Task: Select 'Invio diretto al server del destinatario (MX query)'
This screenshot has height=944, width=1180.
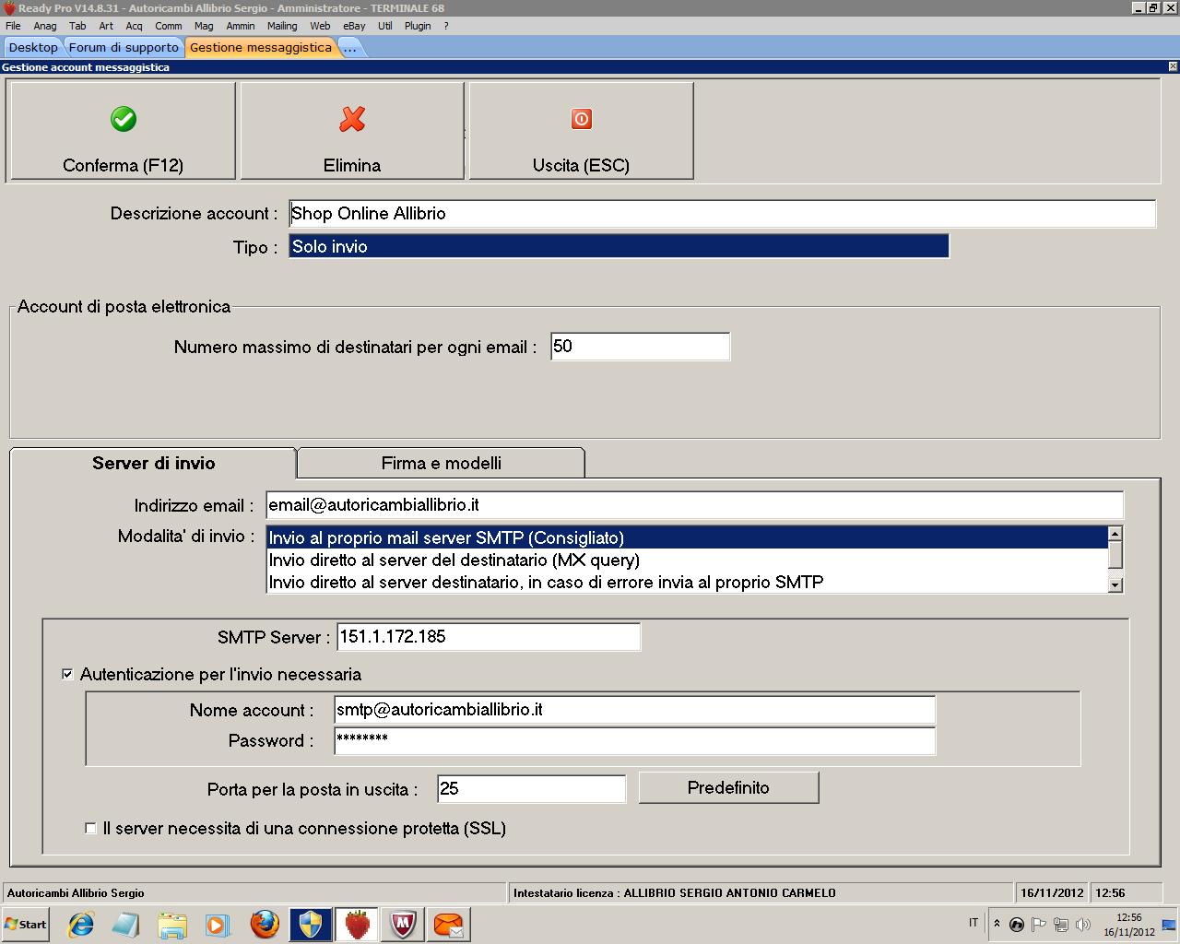Action: (688, 560)
